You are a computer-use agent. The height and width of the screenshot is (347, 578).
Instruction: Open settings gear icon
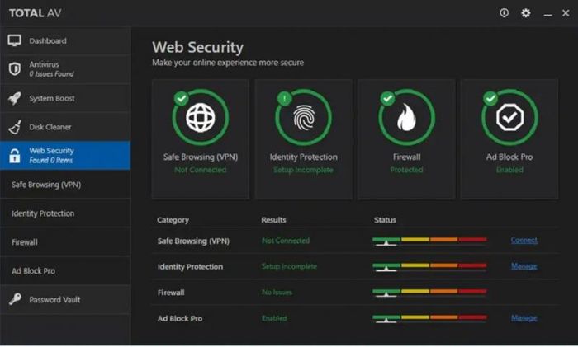click(x=526, y=13)
